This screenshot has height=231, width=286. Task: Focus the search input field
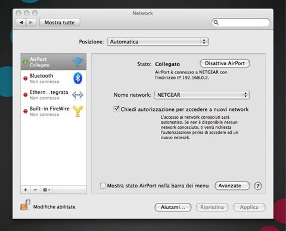tap(241, 23)
